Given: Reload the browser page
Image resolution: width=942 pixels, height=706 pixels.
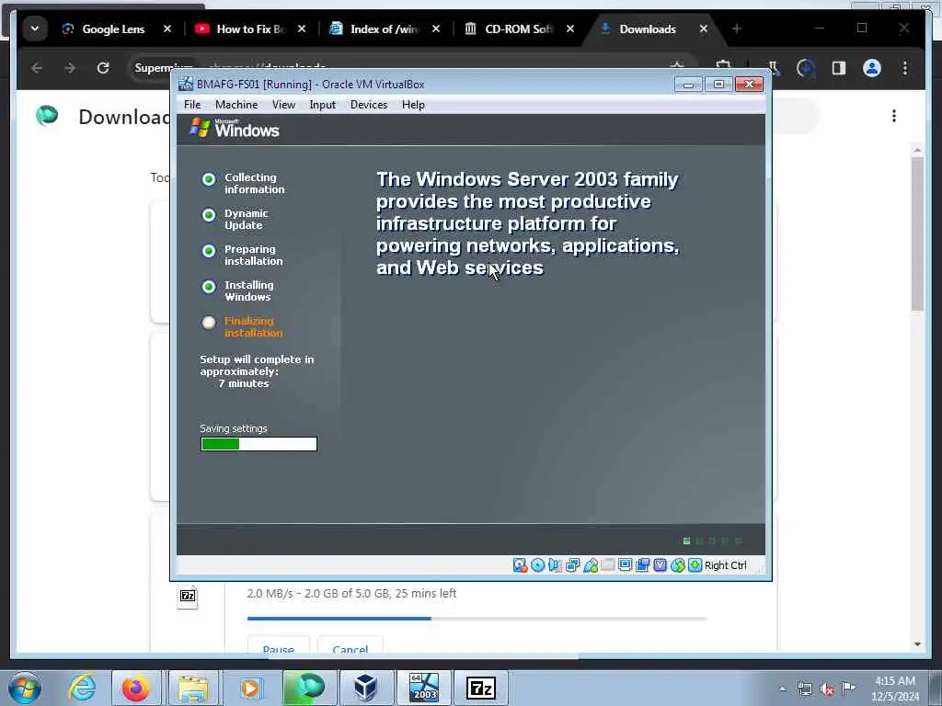Looking at the screenshot, I should tap(103, 68).
